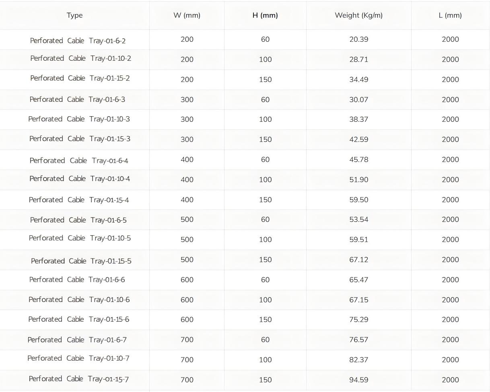Select the Perforated Cable Tray-01-10-3 cell
This screenshot has width=490, height=392.
point(79,119)
